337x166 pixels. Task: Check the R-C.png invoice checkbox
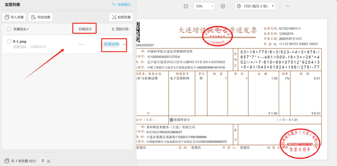[x=9, y=41]
